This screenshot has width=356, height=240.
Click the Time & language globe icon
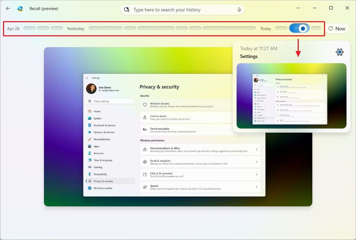(89, 160)
